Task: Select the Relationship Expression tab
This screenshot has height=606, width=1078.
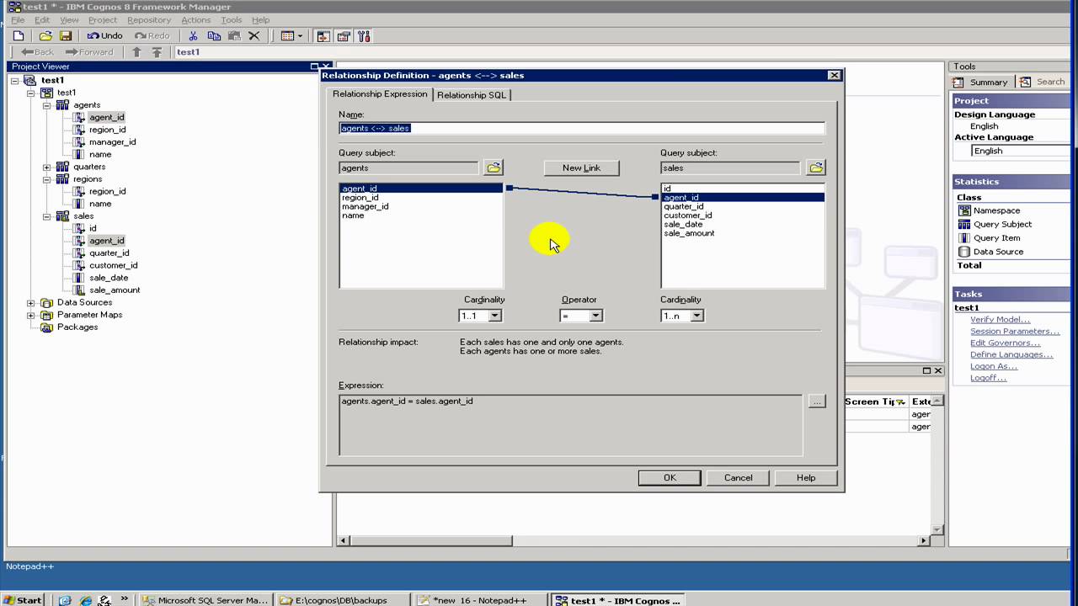Action: coord(380,93)
